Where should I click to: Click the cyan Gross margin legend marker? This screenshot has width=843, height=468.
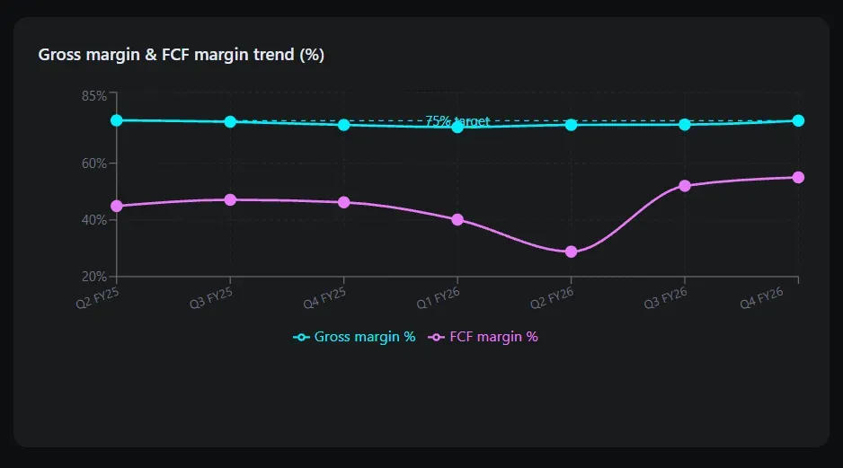(301, 337)
